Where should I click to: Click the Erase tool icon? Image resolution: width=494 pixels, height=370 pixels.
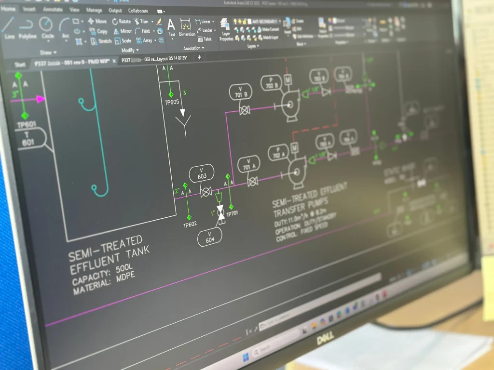pos(159,21)
